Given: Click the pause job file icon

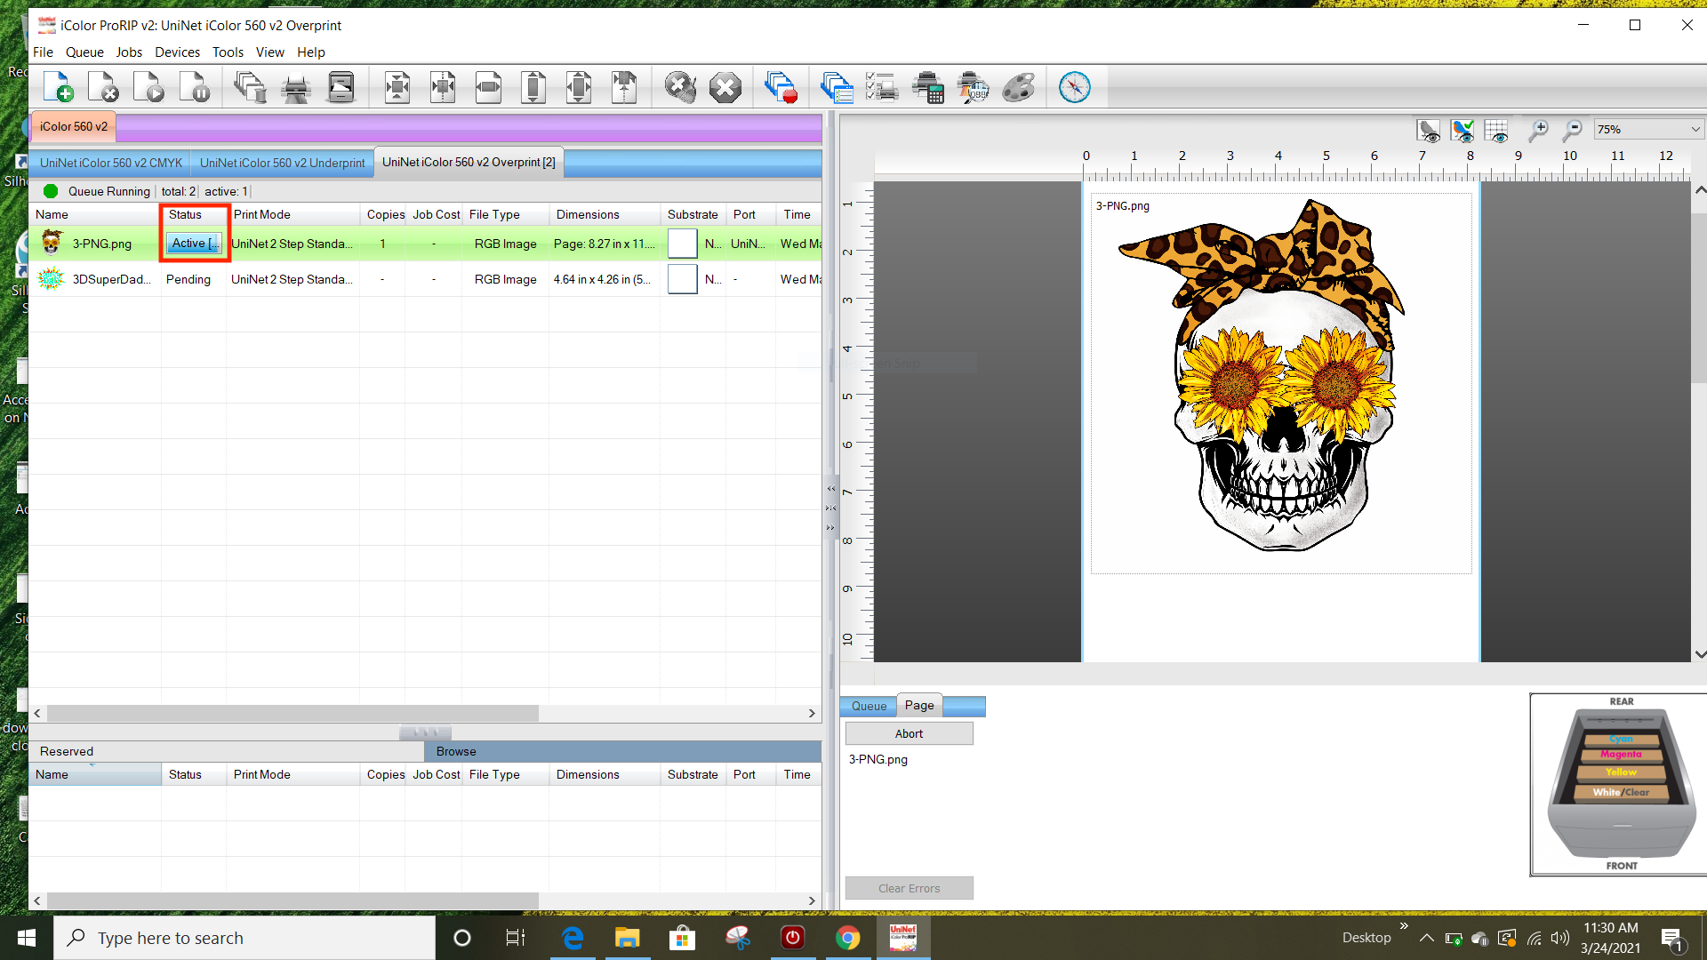Looking at the screenshot, I should tap(194, 87).
